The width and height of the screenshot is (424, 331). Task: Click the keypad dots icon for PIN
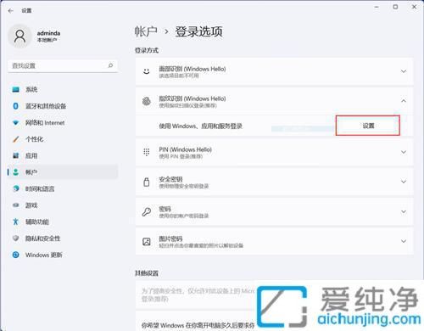point(147,152)
